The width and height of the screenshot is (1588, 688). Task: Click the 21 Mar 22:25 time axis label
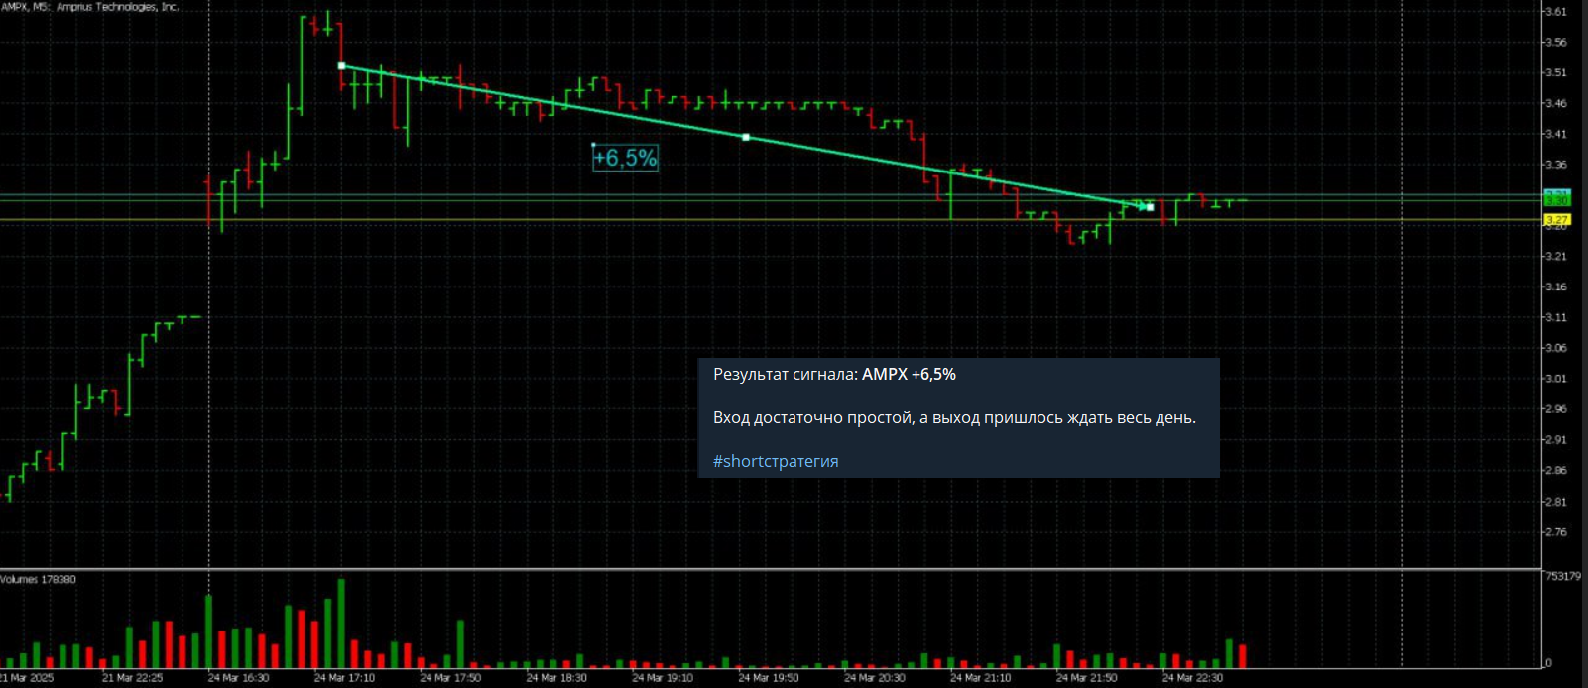click(133, 678)
